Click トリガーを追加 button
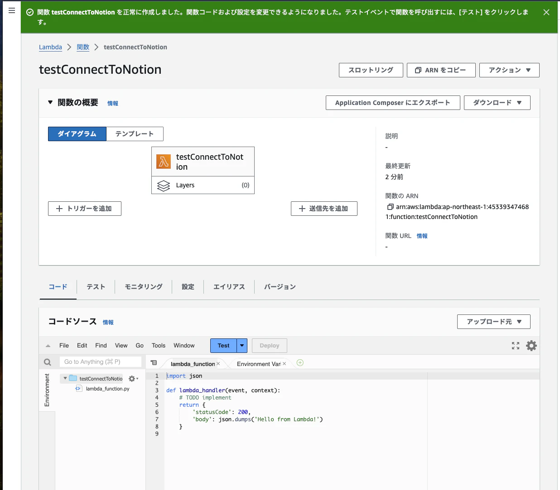 pos(85,209)
